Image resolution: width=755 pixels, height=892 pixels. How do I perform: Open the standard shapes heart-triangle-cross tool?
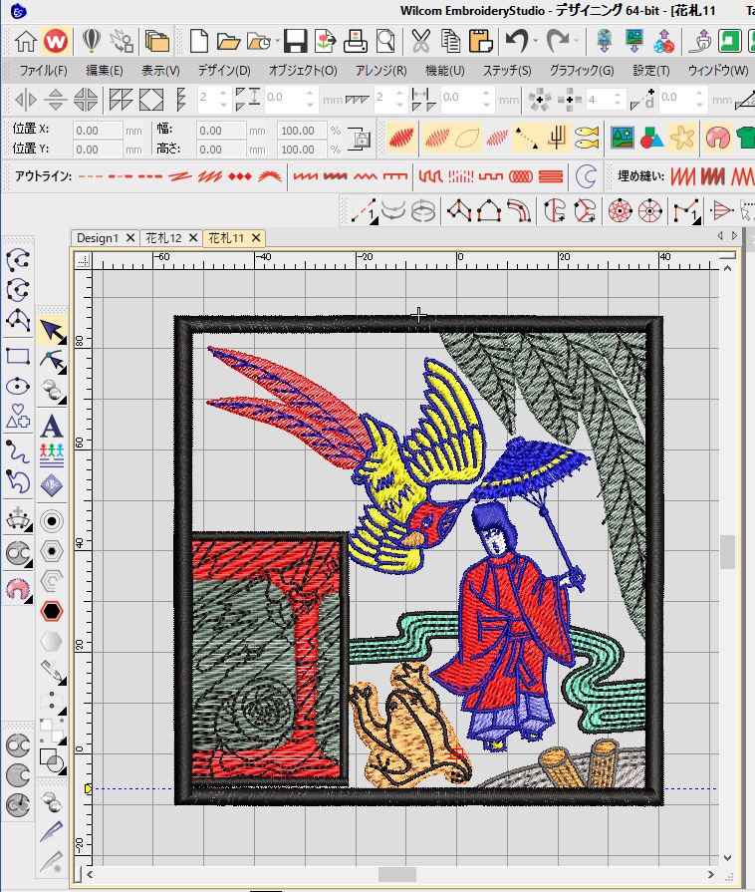pos(18,417)
